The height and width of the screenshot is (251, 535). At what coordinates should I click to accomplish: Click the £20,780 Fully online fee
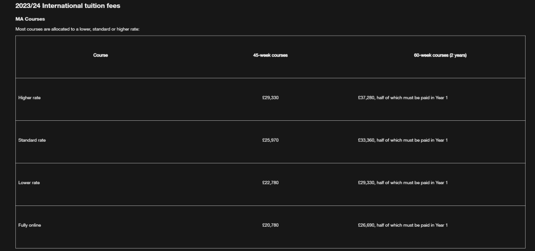tap(270, 225)
